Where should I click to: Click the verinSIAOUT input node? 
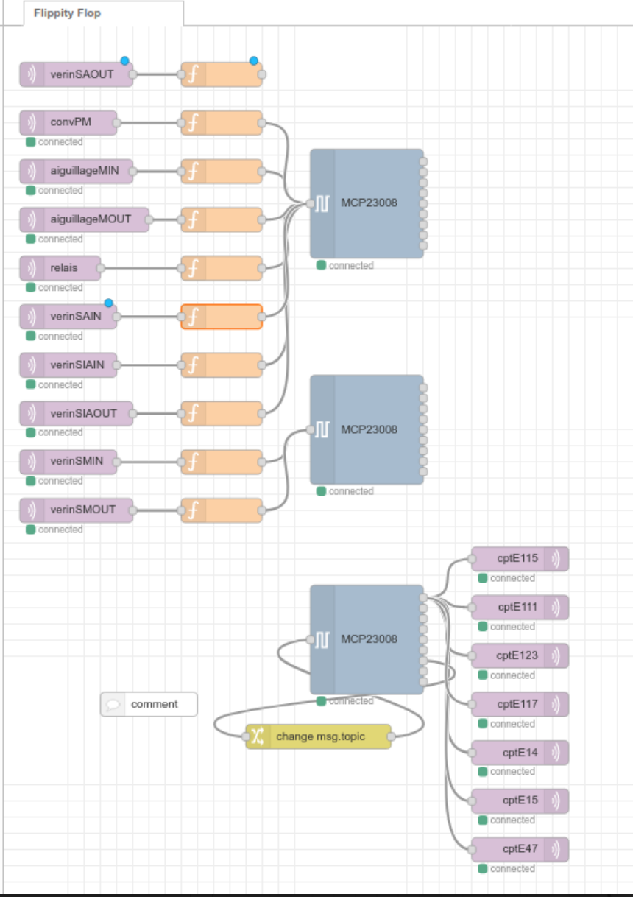coord(77,413)
